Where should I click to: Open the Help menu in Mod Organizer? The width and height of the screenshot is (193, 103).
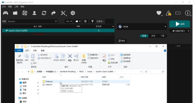point(23,7)
